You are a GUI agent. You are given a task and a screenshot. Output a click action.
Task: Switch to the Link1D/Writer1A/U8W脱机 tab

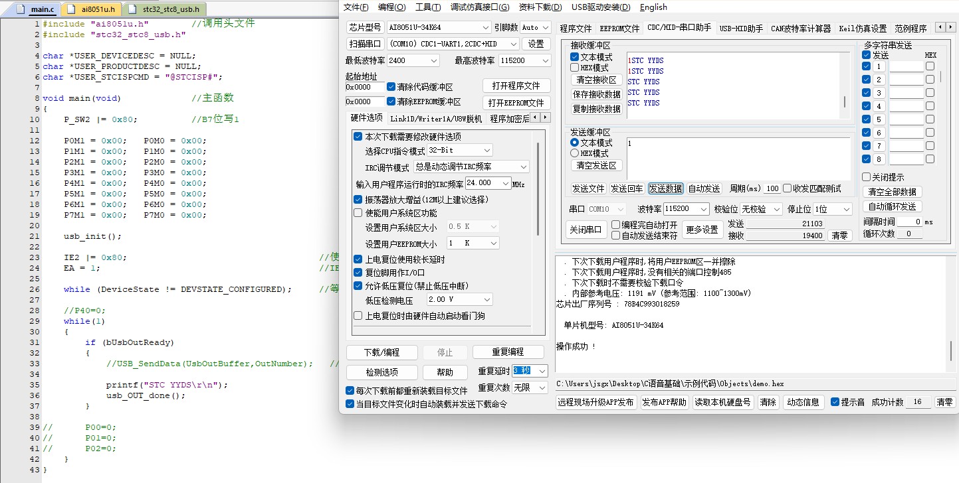tap(435, 119)
